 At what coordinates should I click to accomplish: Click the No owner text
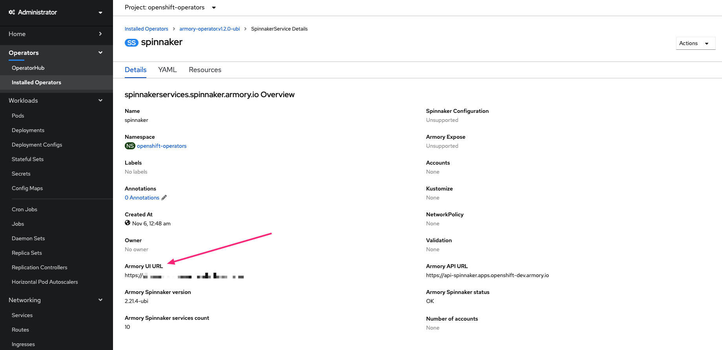click(x=137, y=249)
